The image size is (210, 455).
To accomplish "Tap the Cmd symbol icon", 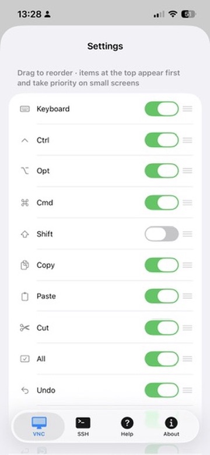I will (x=25, y=202).
